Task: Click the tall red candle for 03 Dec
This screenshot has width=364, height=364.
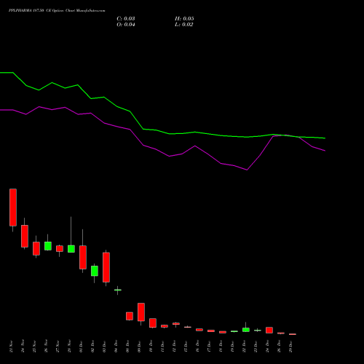Action: coord(106,267)
